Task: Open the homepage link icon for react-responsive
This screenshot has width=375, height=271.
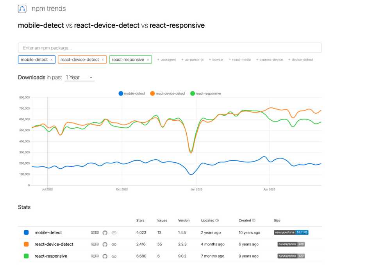Action: tap(114, 256)
